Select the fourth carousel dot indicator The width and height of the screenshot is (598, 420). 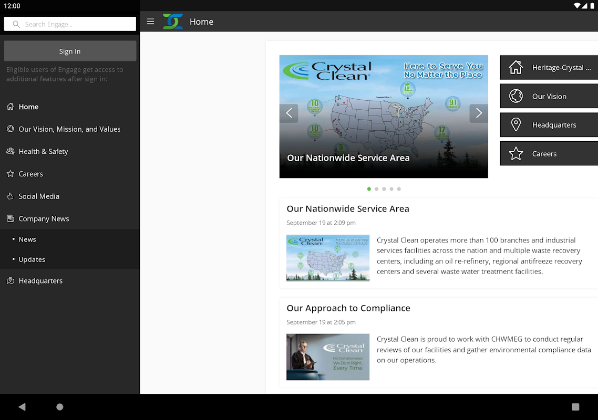tap(391, 189)
